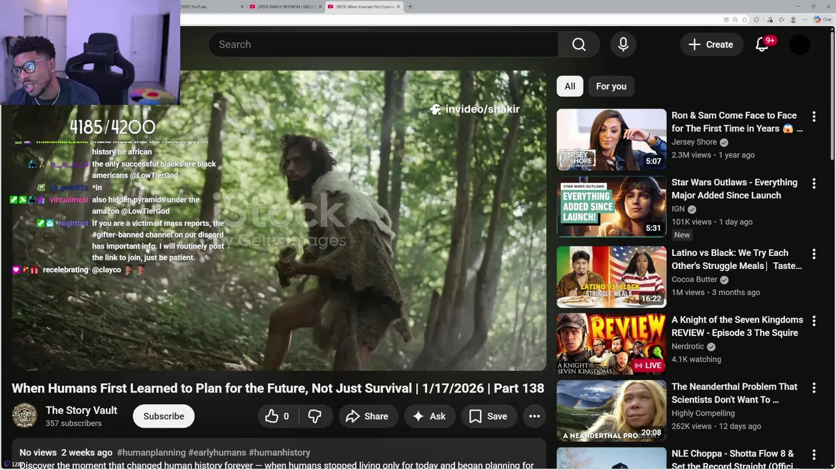Open the Cocoa Butter channel name

694,279
